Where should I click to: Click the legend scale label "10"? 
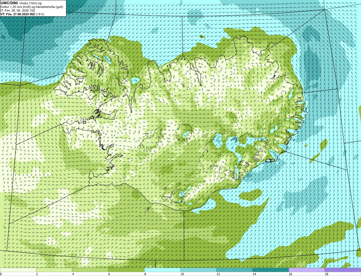[x=182, y=274]
